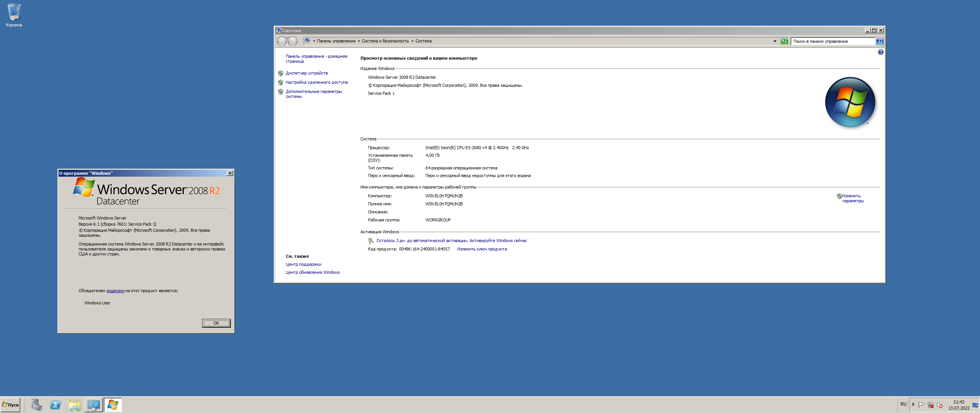Click the product code 00496-164-2400001-84057
This screenshot has width=980, height=413.
[x=424, y=249]
